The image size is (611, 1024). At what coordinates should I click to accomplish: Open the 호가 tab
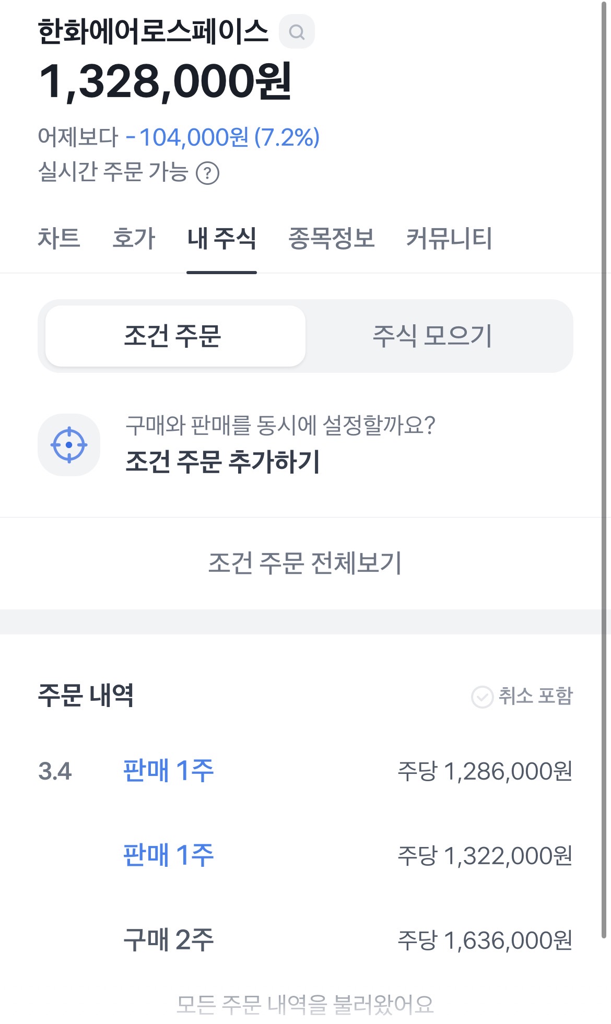coord(134,239)
